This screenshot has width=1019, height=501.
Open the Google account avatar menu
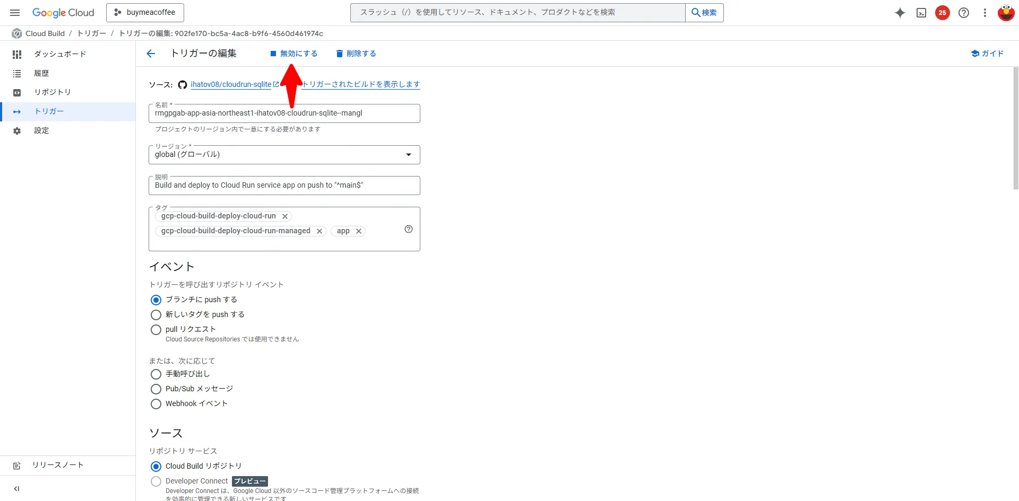(x=1006, y=13)
